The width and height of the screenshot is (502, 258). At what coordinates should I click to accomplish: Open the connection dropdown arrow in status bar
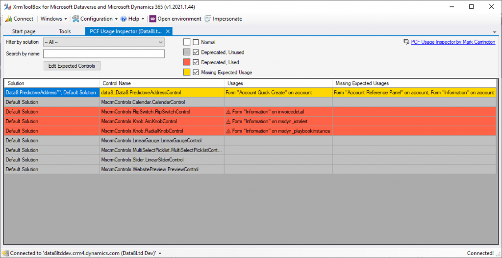161,253
